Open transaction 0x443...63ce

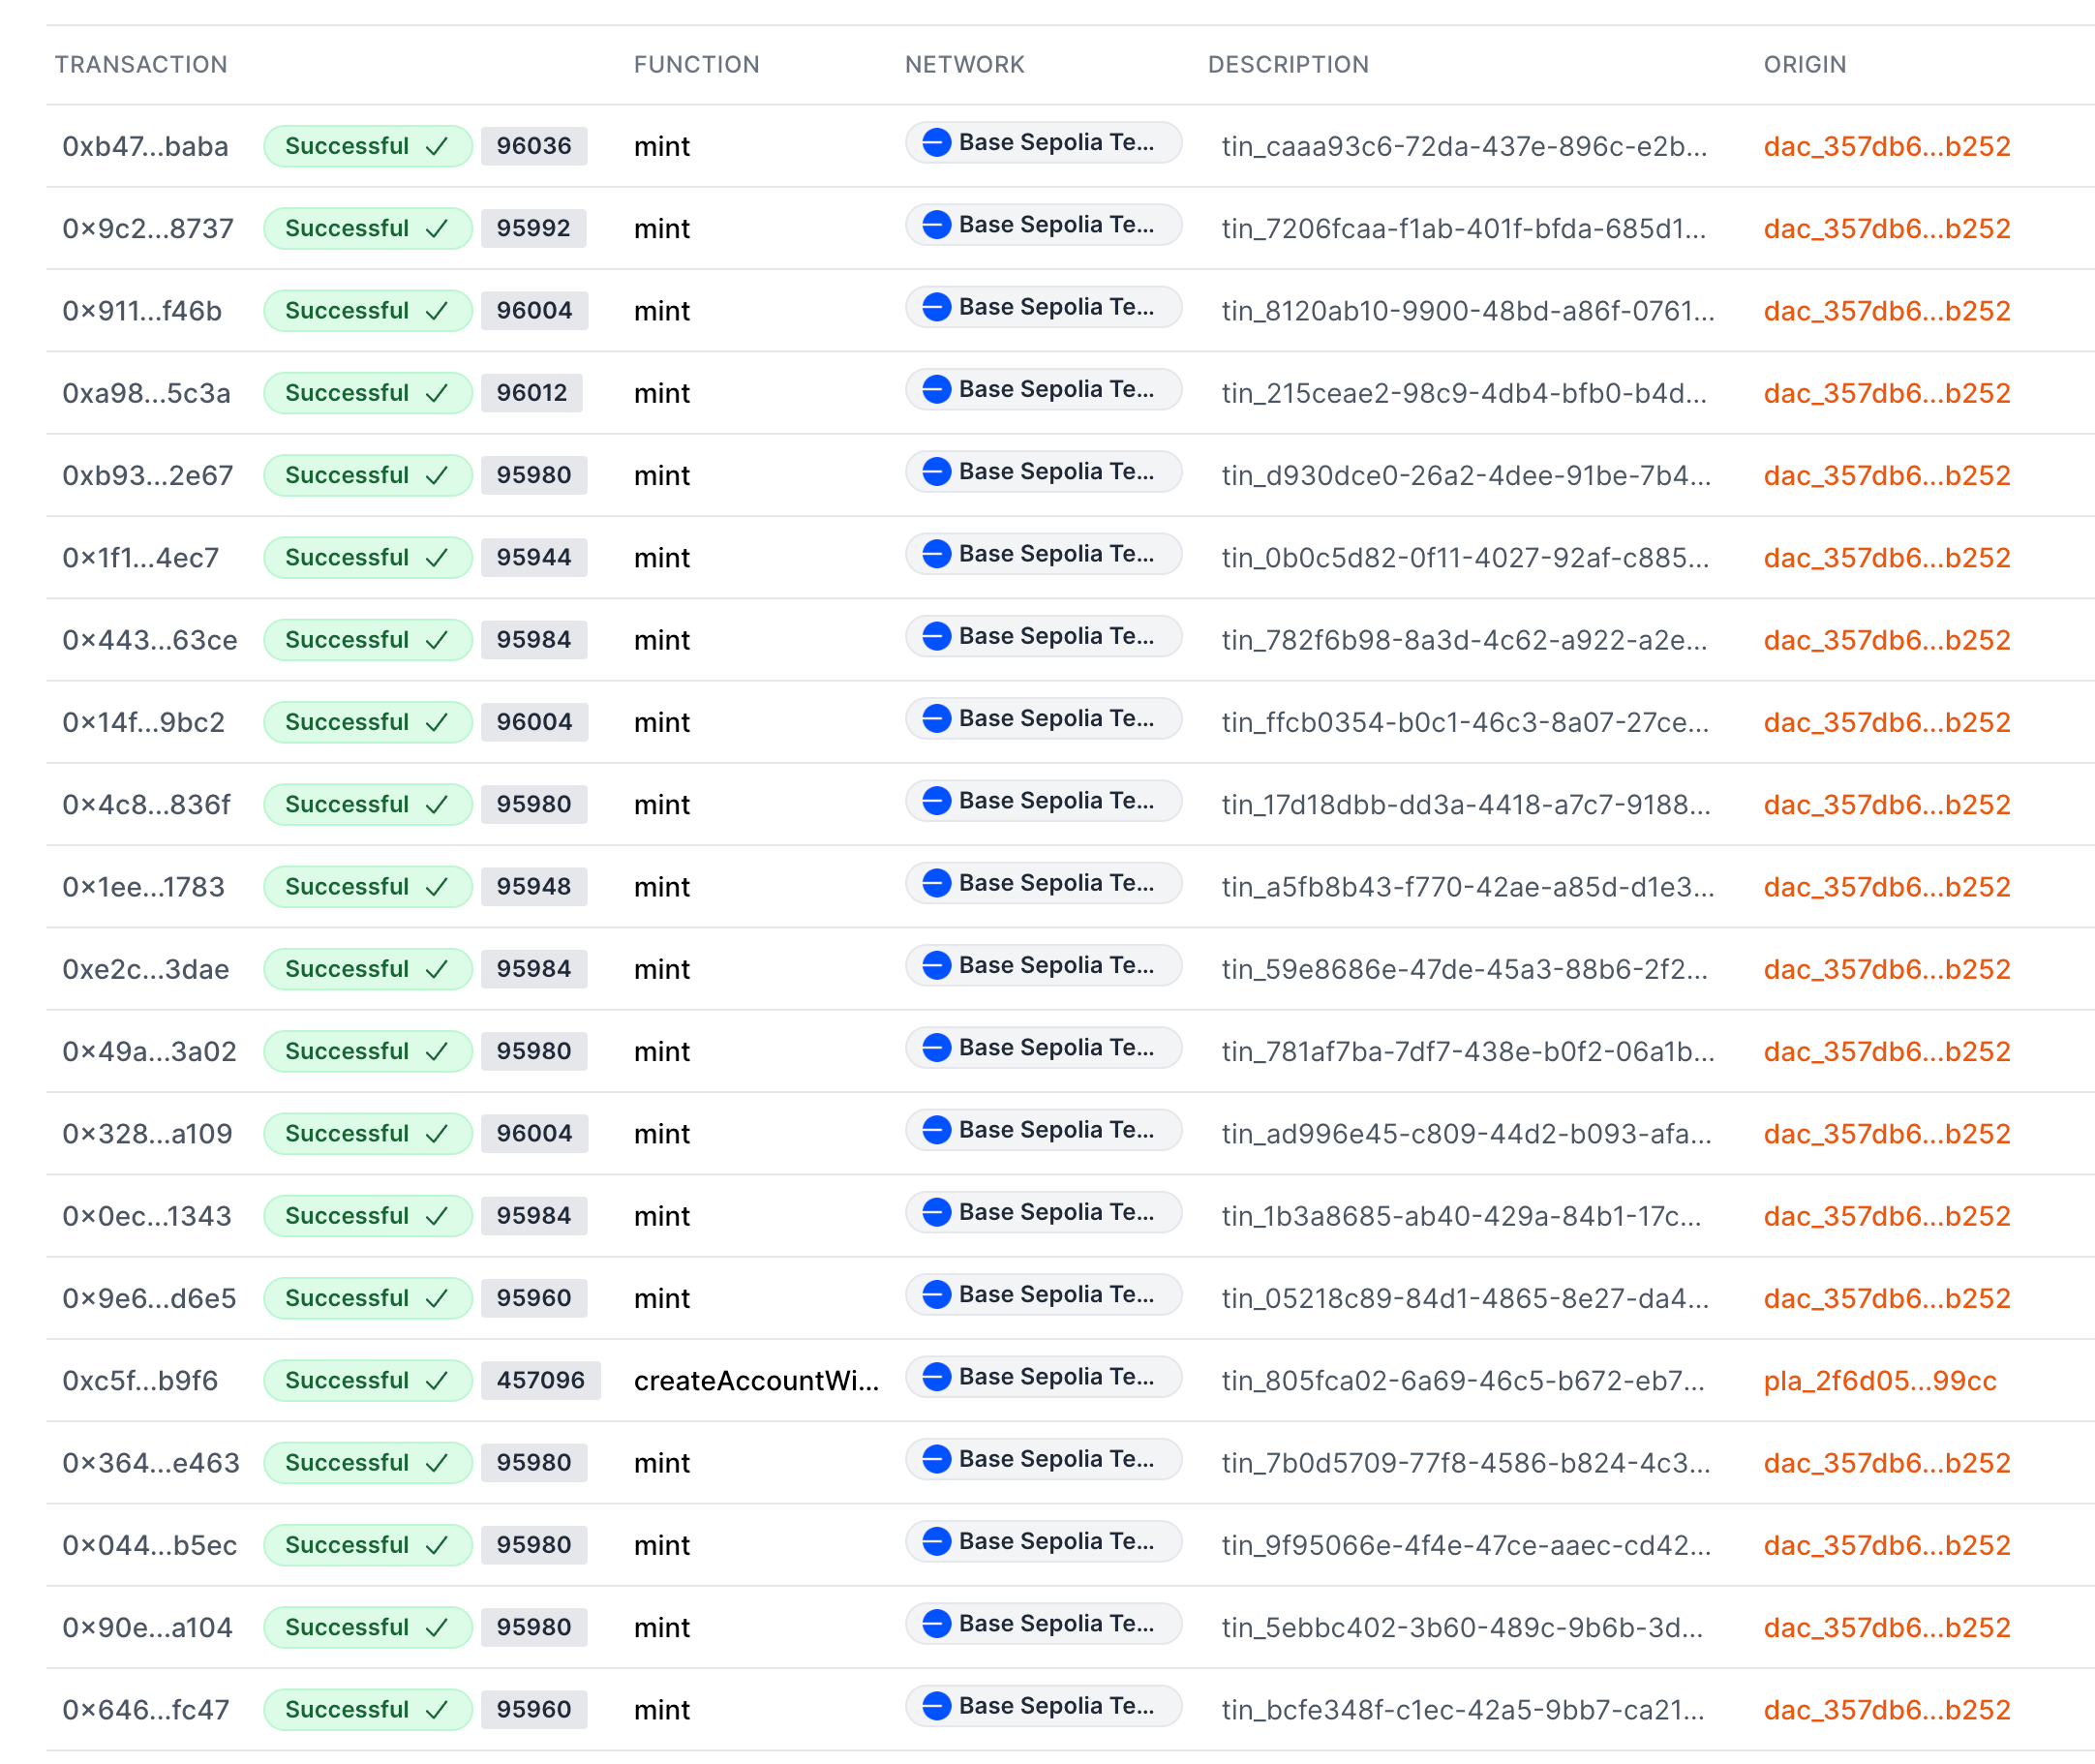150,640
